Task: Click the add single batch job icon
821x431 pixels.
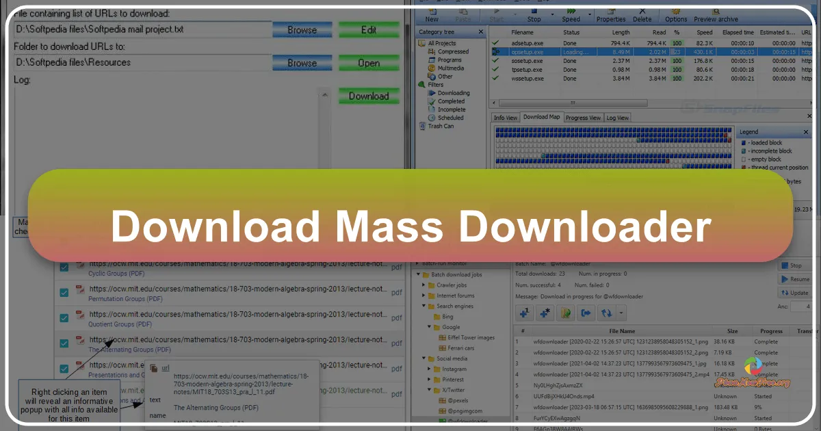Action: (x=524, y=313)
